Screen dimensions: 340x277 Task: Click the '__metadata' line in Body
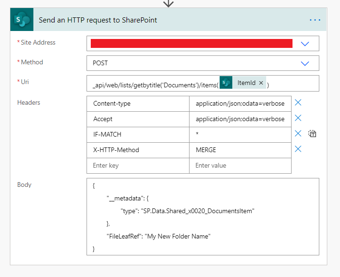click(x=127, y=198)
